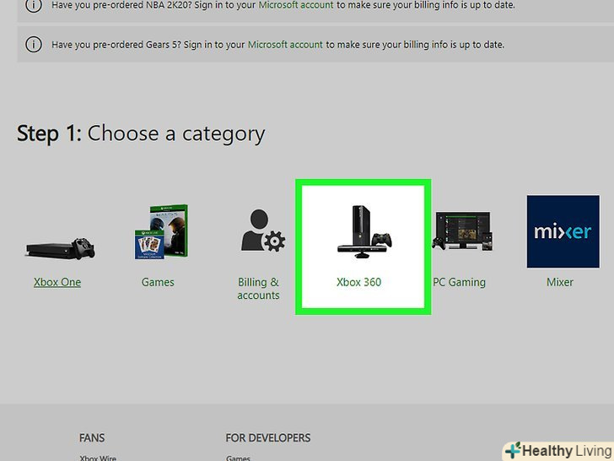Open the Mixer category link
The width and height of the screenshot is (614, 461).
click(x=560, y=282)
